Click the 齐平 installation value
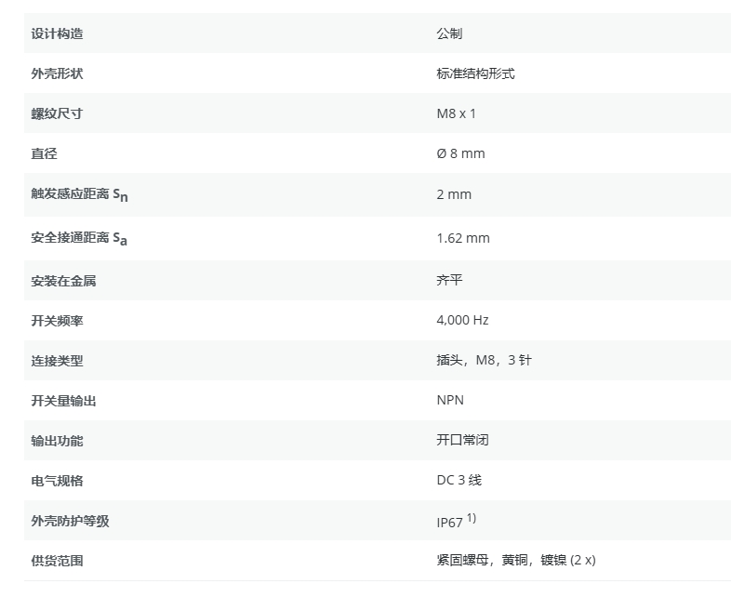Screen dimensions: 731x597 449,280
